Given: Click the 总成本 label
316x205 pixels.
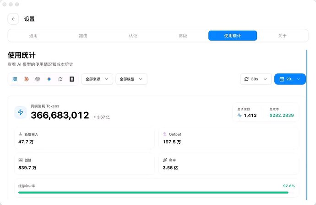Looking at the screenshot, I should pos(274,109).
